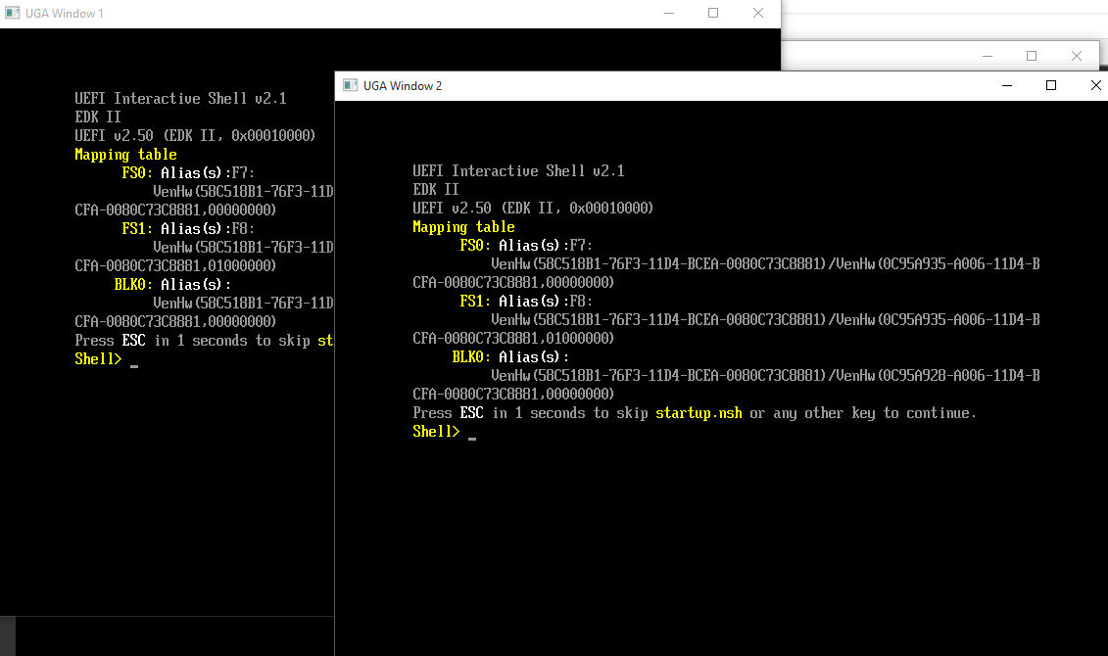Click 'EDK II' line in UGA Window 2
Screen dimensions: 1108x656
click(436, 189)
